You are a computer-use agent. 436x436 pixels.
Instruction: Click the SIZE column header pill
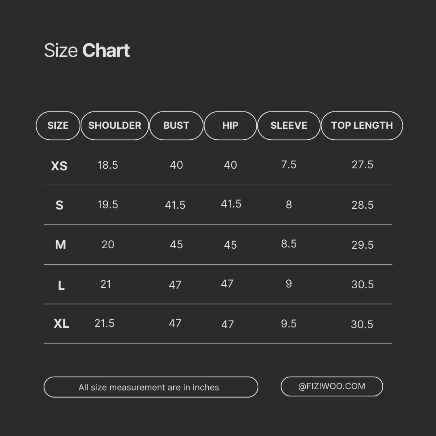58,126
